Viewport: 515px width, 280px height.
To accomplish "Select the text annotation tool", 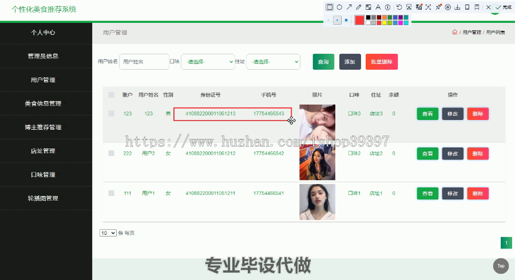I will coord(378,7).
